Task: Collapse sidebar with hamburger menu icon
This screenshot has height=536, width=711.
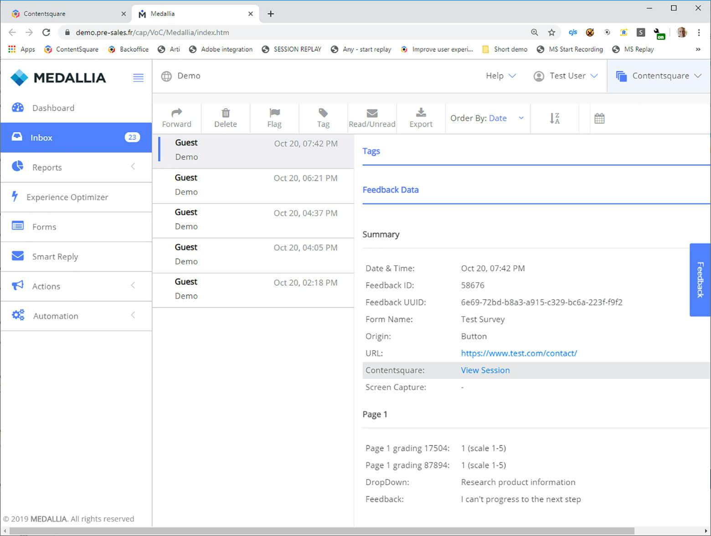Action: tap(138, 78)
